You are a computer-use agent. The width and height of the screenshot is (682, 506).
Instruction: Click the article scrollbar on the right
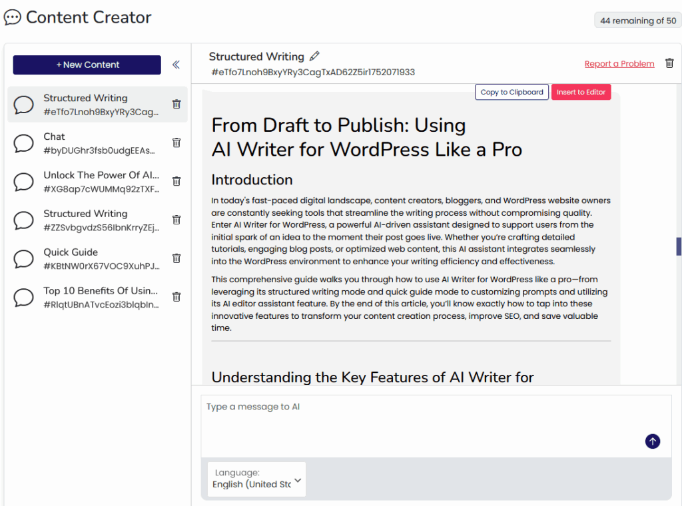pos(677,246)
